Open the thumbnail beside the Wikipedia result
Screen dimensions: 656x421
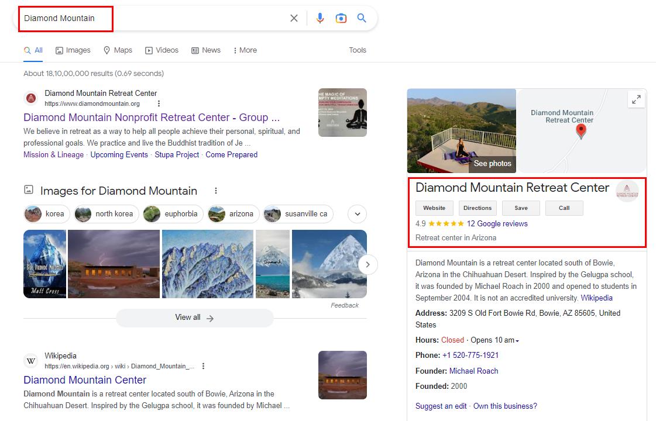pos(343,375)
